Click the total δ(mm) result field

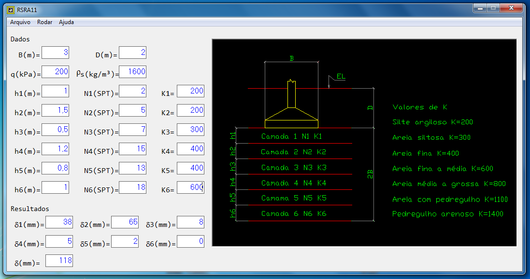[59, 261]
